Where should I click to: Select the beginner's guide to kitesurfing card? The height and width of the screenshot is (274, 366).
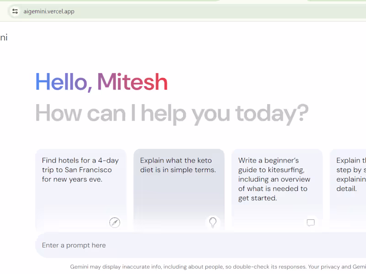[277, 190]
